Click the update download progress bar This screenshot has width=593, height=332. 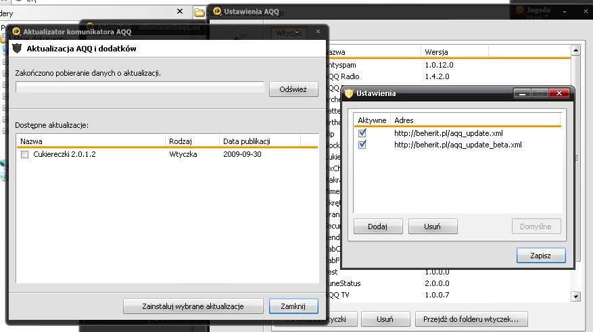(139, 87)
